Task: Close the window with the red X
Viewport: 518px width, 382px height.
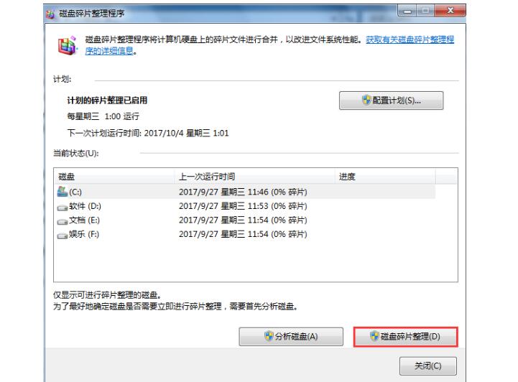Action: coord(450,11)
